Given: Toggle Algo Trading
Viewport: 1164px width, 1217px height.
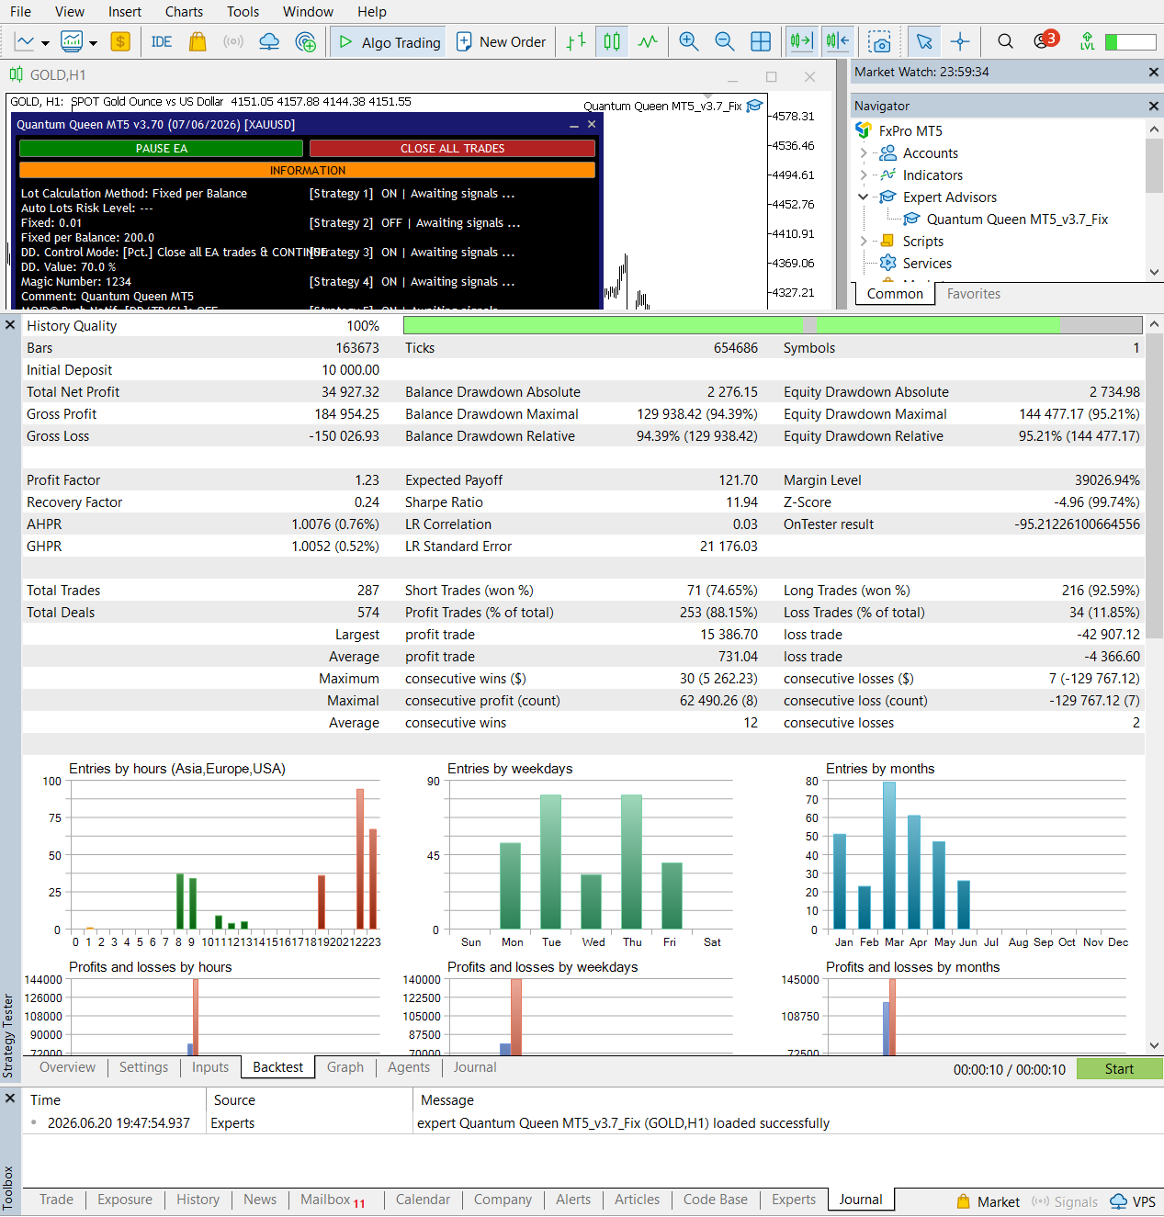Looking at the screenshot, I should (389, 42).
